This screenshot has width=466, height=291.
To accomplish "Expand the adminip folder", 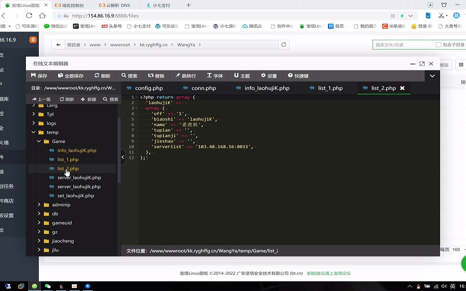I will click(x=39, y=205).
